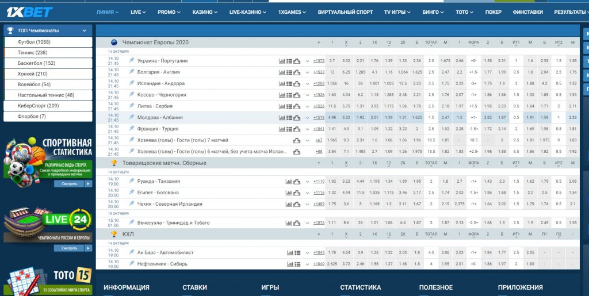Open list view icon for Литва - Сербия

289,106
